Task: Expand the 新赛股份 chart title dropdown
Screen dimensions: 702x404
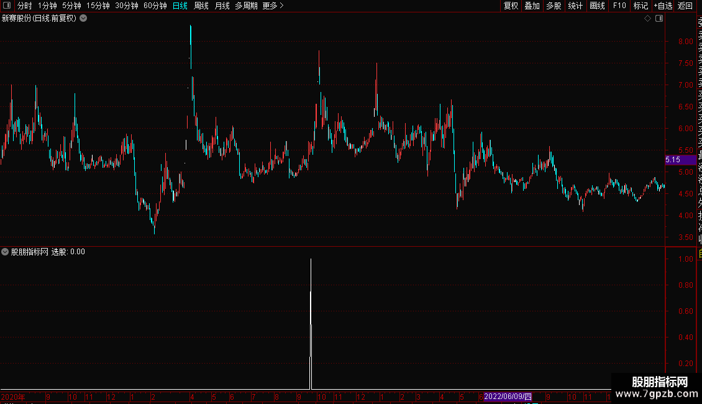Action: tap(83, 19)
